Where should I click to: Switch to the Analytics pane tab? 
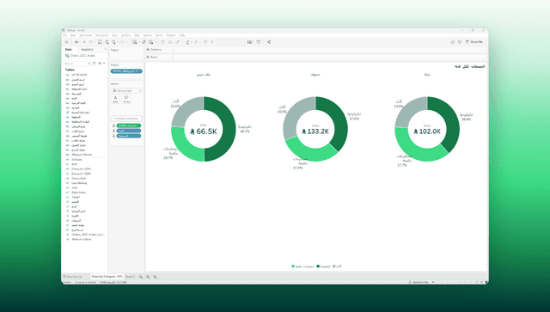click(88, 50)
